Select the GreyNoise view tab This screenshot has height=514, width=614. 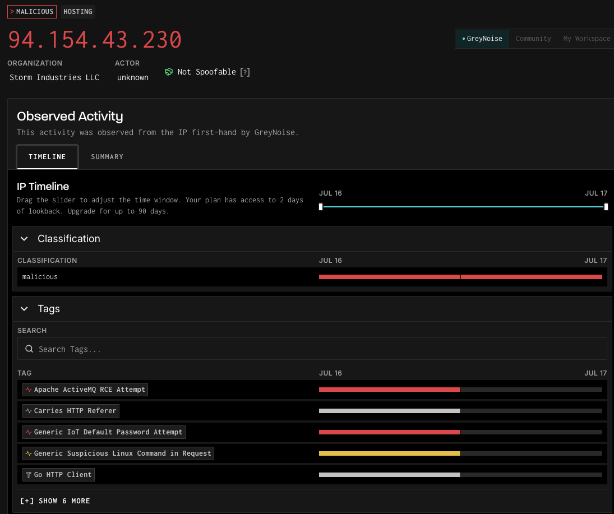pyautogui.click(x=482, y=38)
